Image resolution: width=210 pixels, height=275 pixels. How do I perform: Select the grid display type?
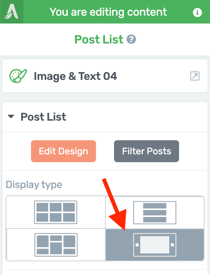click(56, 212)
